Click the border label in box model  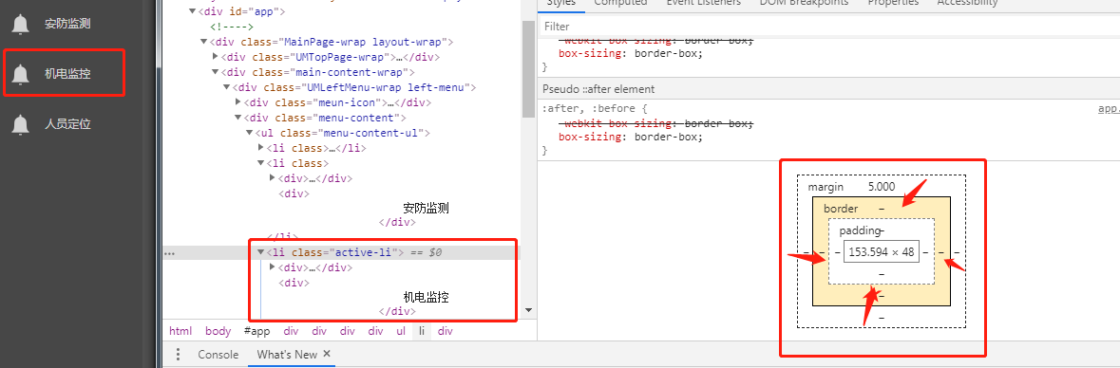click(x=841, y=209)
